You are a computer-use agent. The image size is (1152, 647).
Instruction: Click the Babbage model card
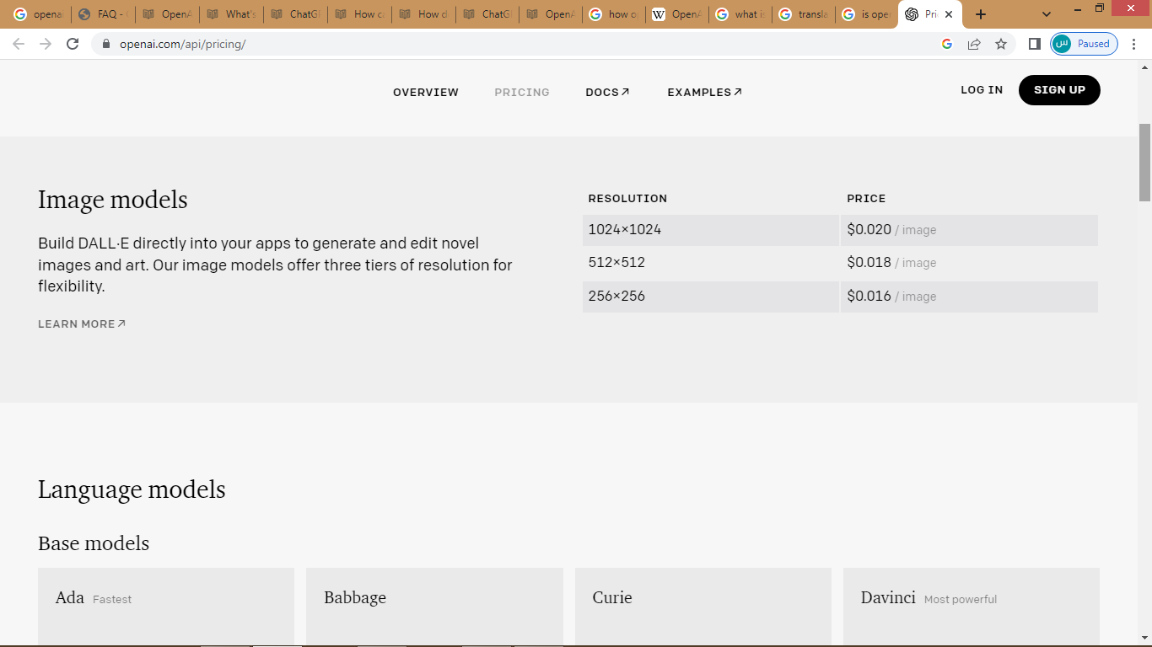(434, 607)
